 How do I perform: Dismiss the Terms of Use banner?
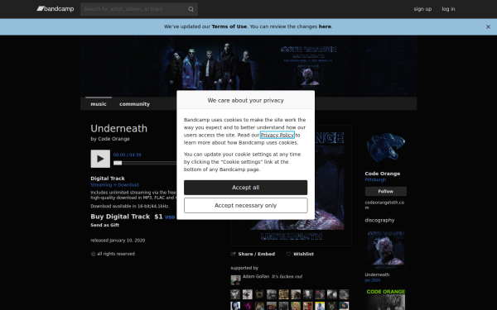coord(488,27)
